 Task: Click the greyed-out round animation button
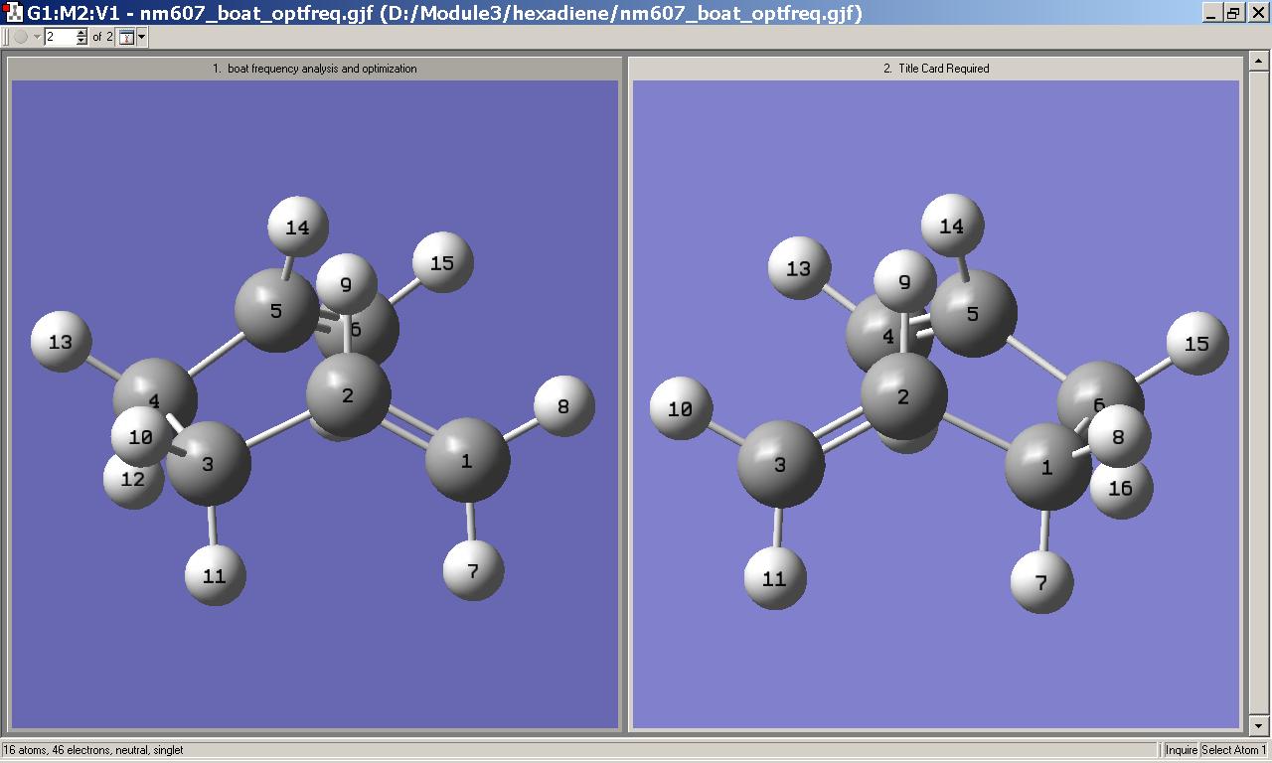point(21,37)
